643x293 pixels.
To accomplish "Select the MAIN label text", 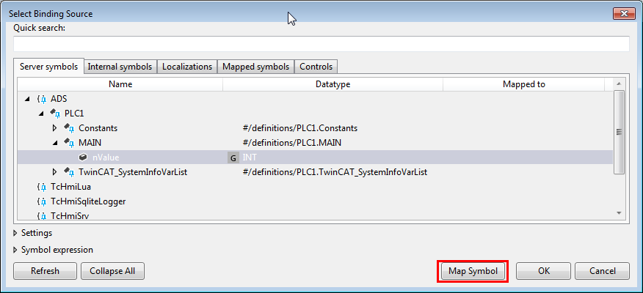I will click(x=90, y=143).
